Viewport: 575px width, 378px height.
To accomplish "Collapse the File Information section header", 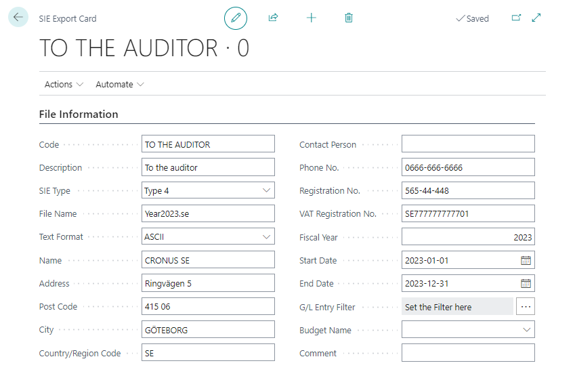I will tap(79, 114).
